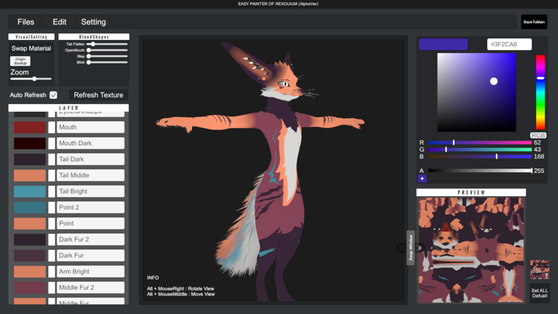Toggle the white box beside Middle Fur 2 layer

tap(52, 287)
